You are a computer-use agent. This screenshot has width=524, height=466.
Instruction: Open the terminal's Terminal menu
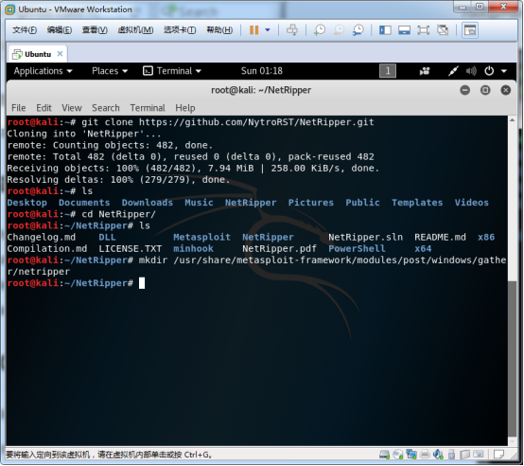148,108
